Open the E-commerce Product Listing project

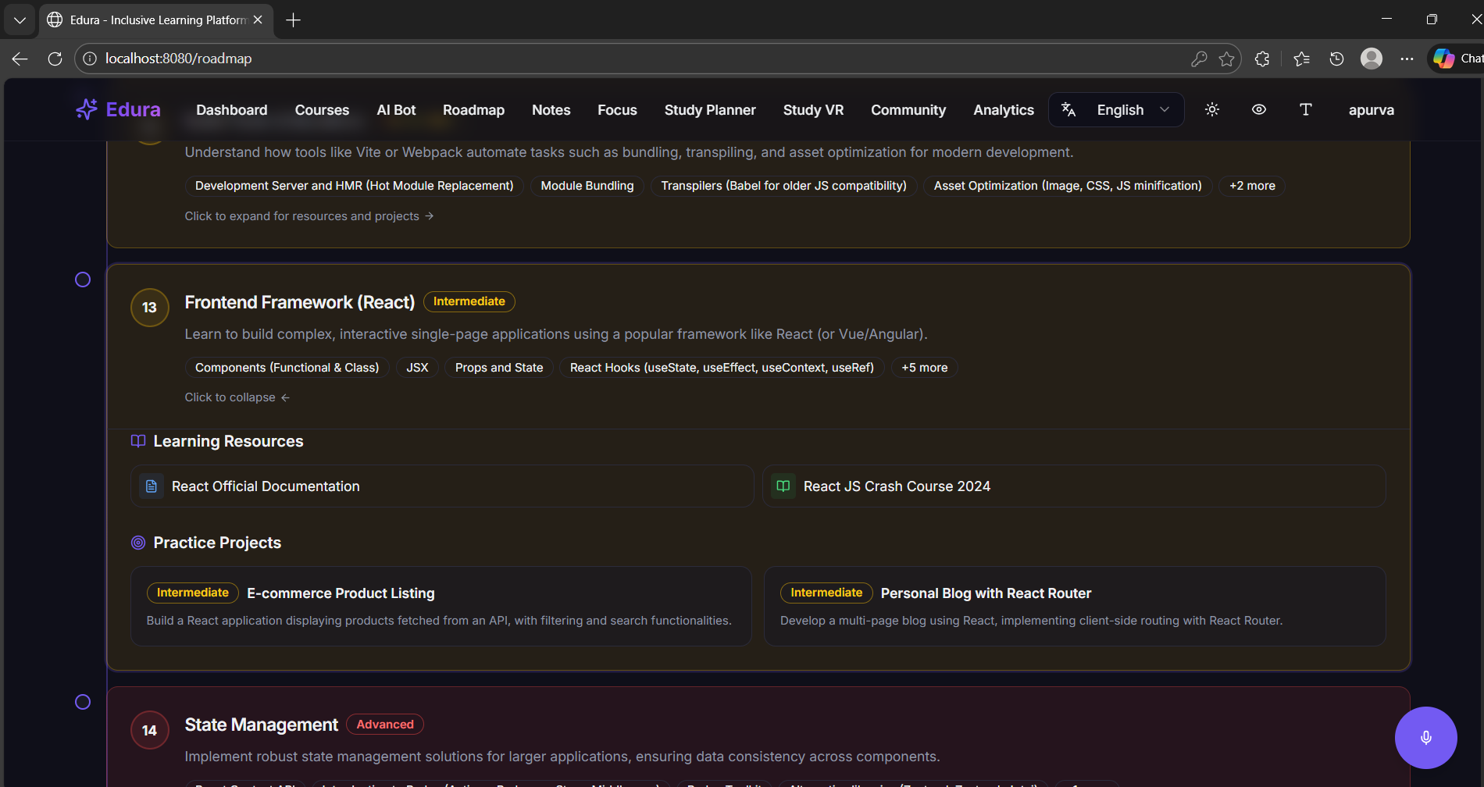[x=441, y=606]
